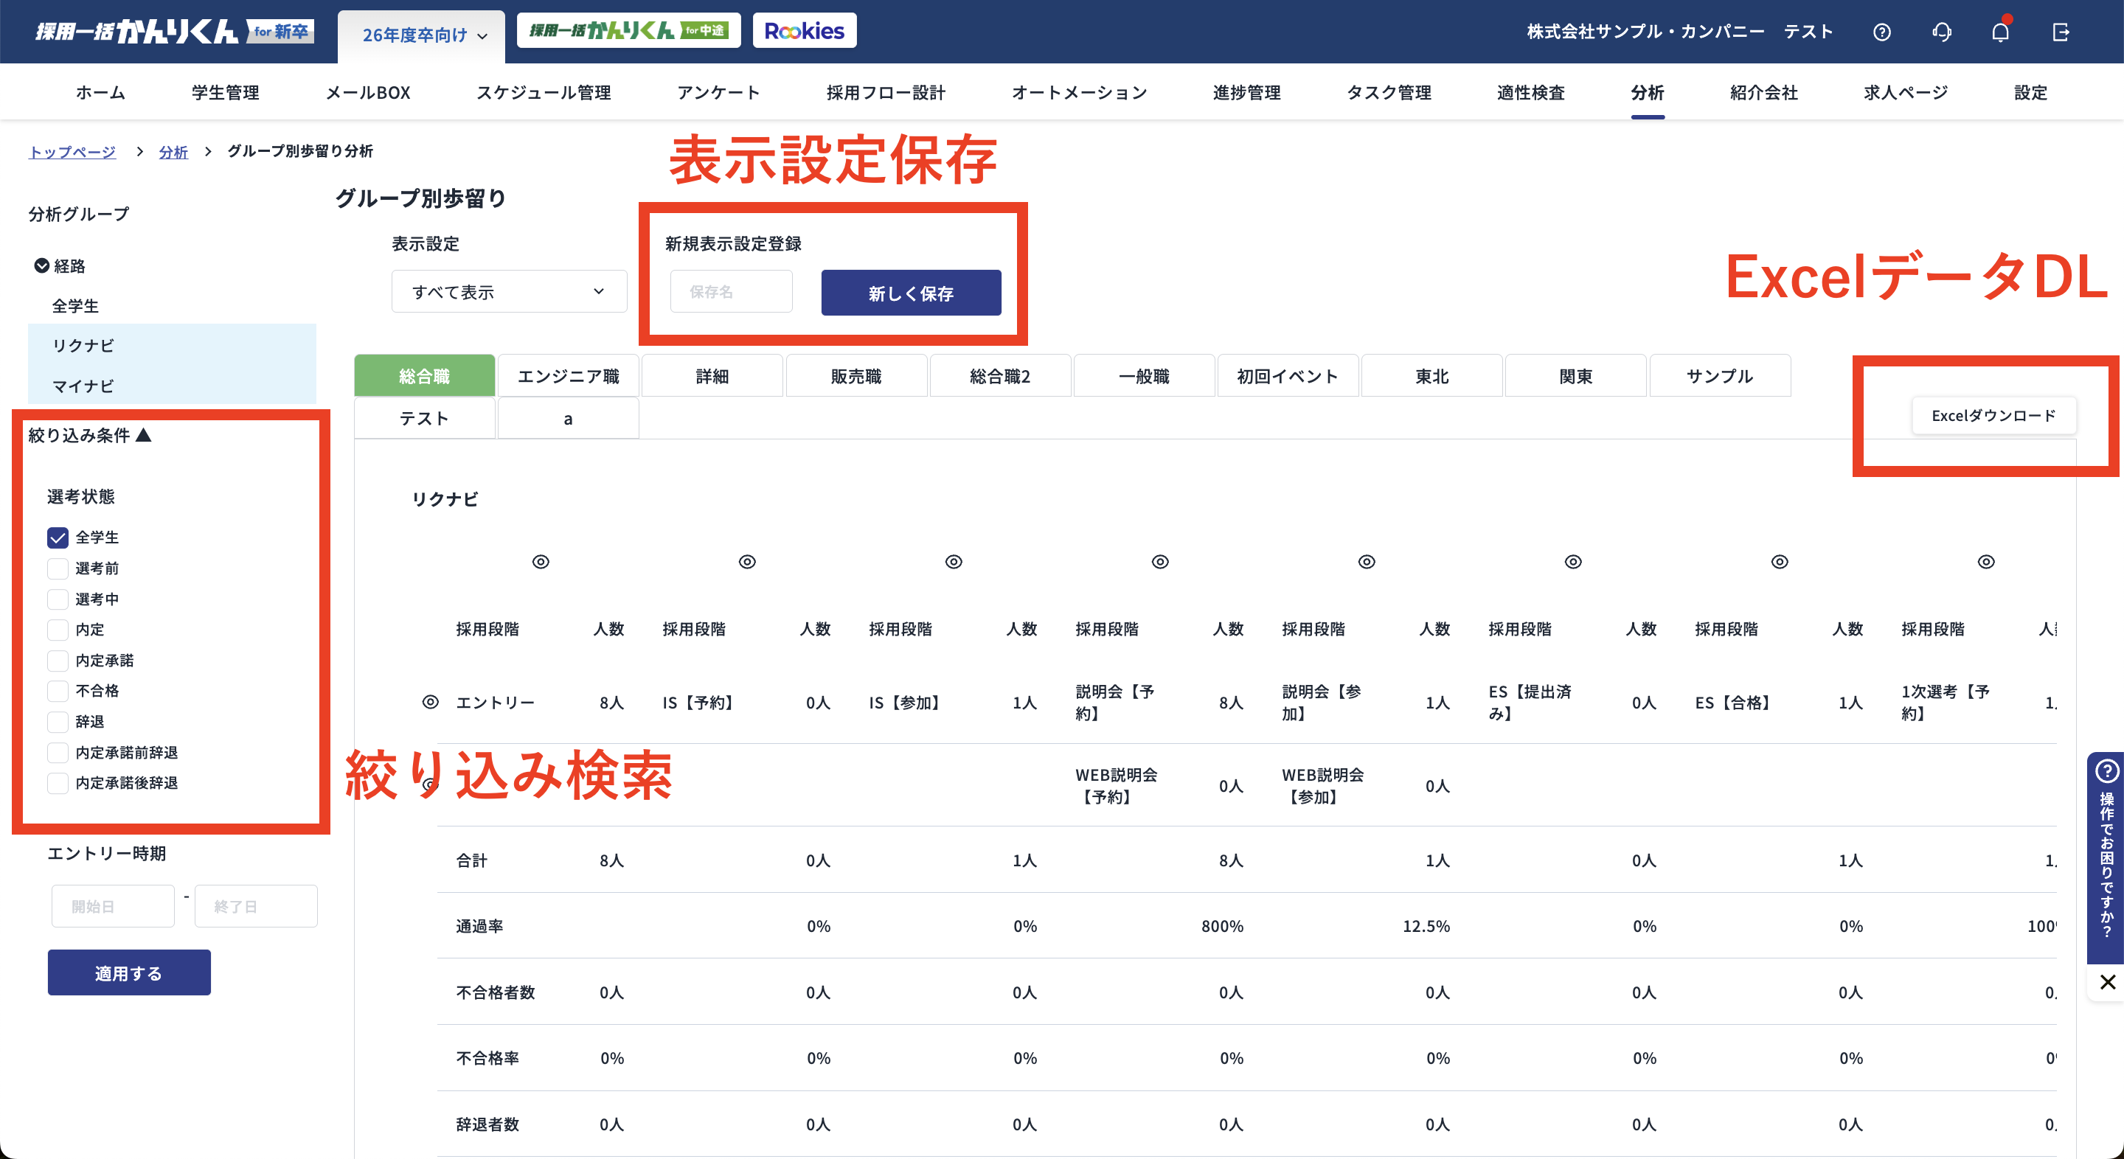Check the 選考中 checkbox

tap(58, 599)
